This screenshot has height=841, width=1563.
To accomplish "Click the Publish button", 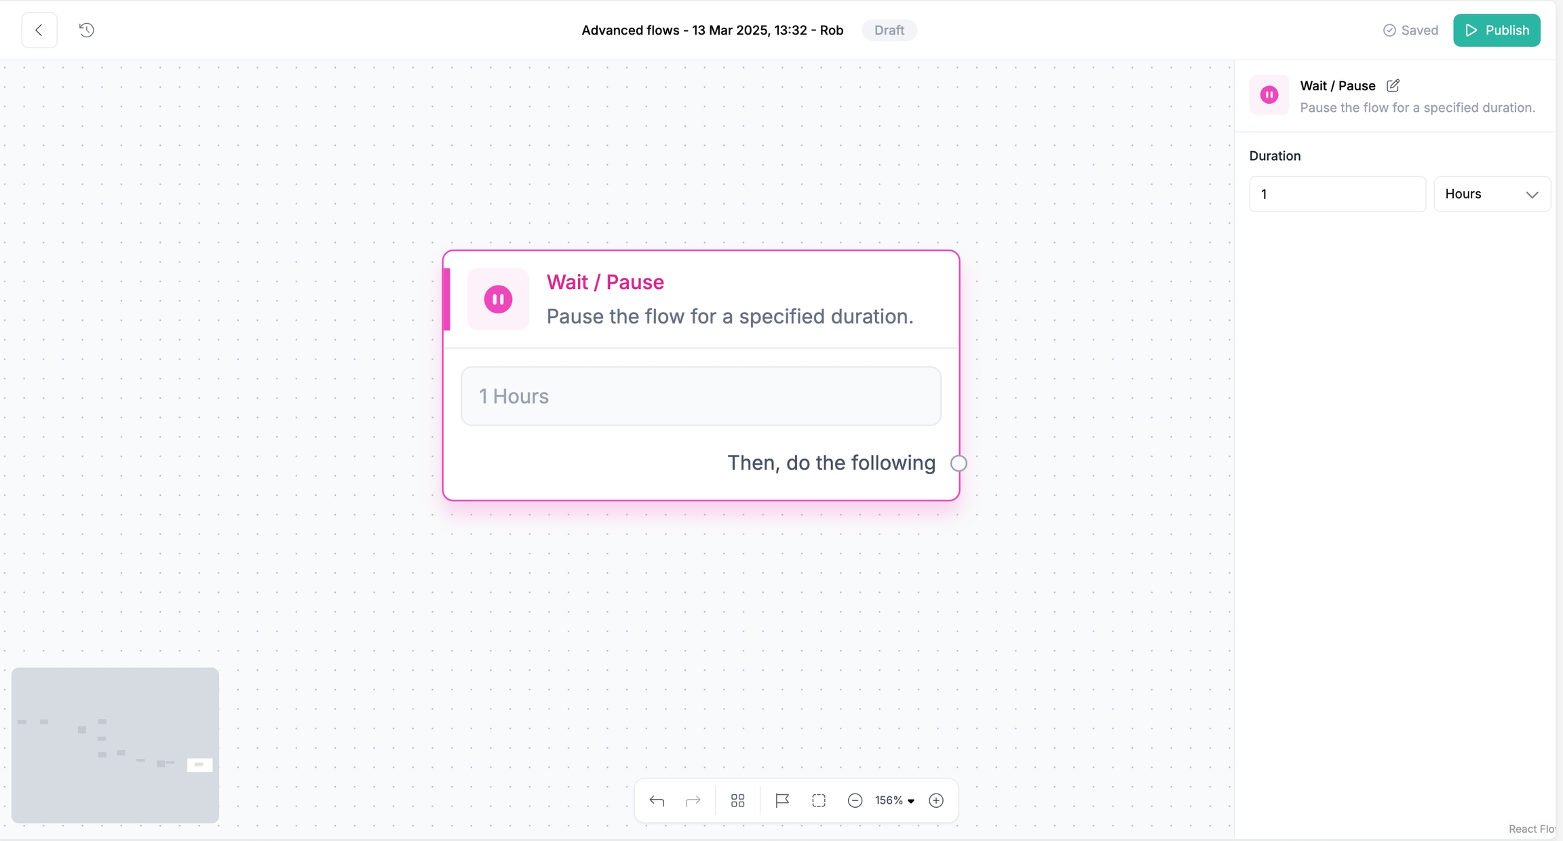I will pos(1497,30).
